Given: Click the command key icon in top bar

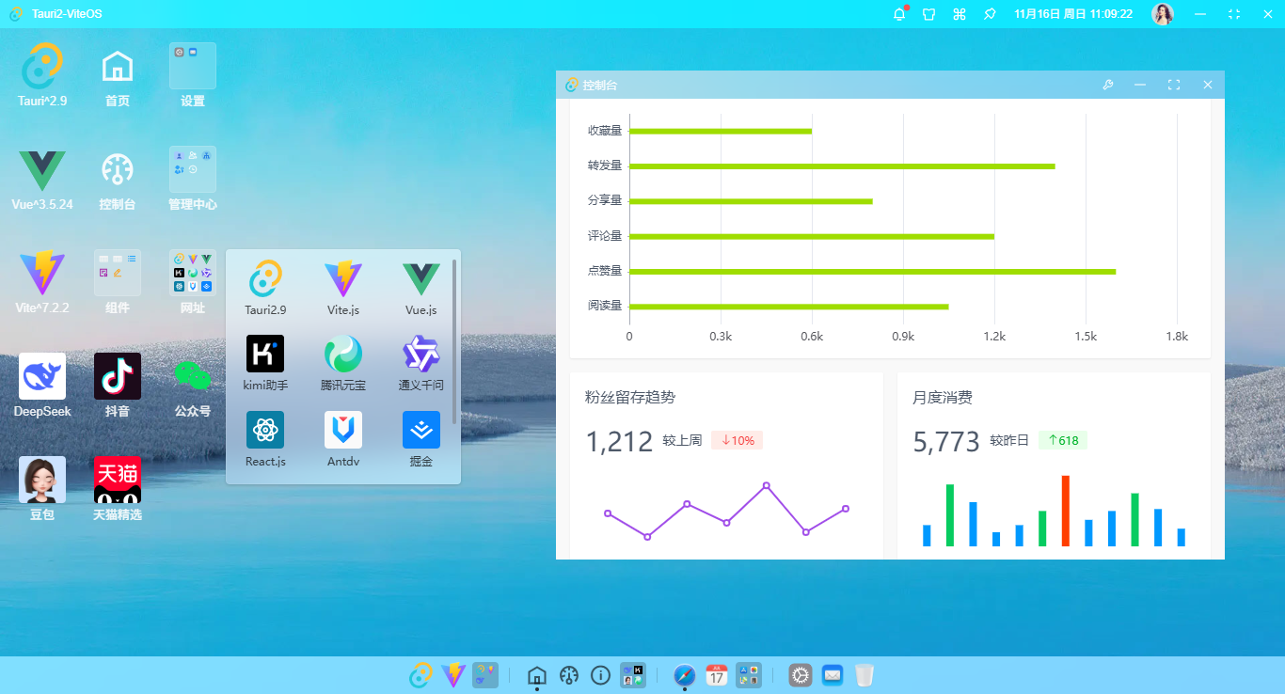Looking at the screenshot, I should [960, 14].
